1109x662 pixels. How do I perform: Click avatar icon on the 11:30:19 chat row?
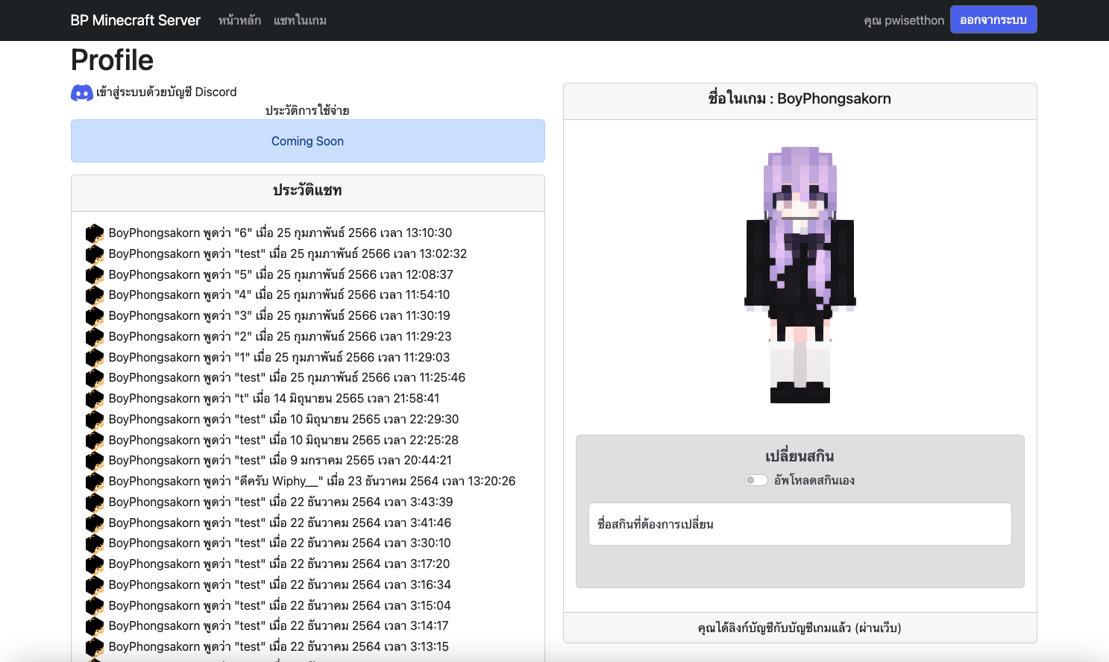coord(95,316)
